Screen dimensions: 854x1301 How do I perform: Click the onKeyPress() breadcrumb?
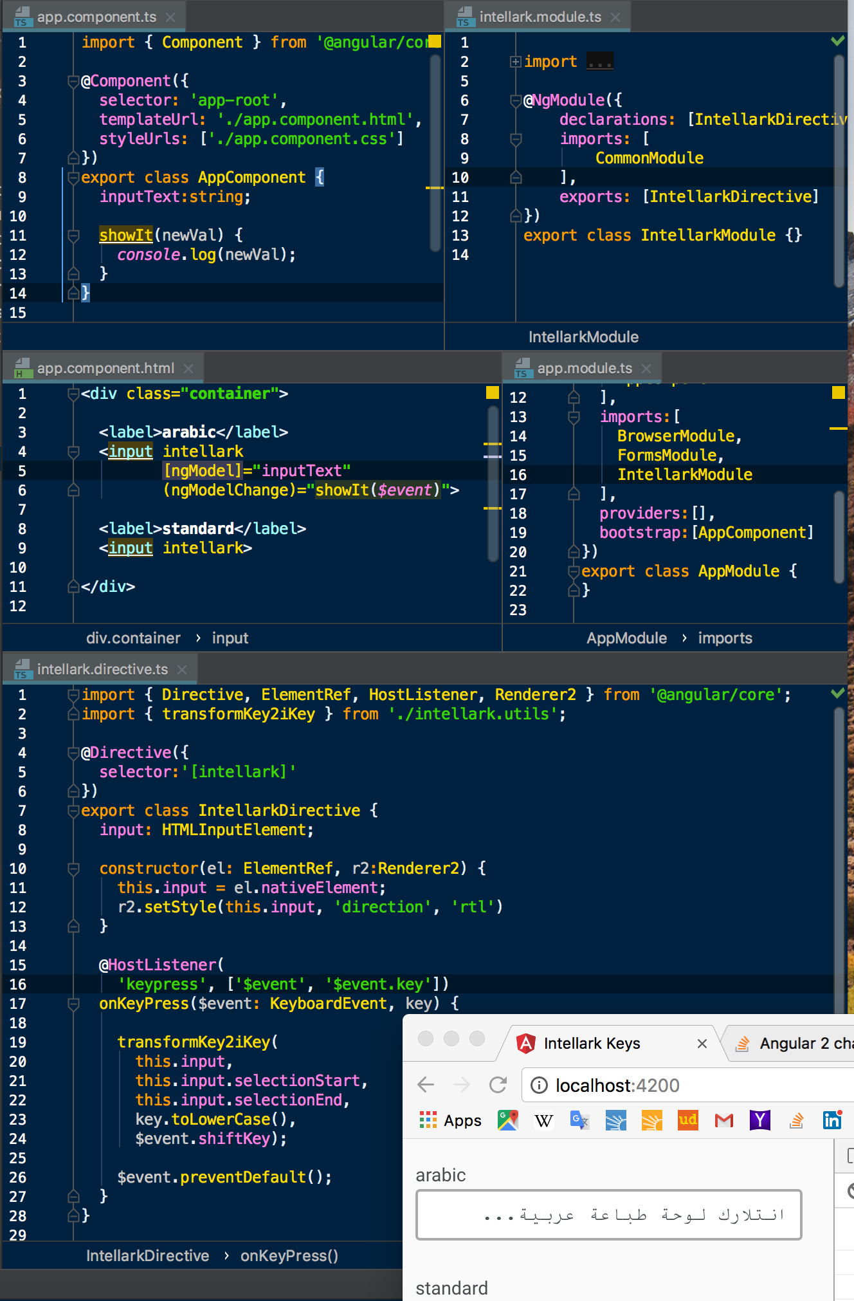click(289, 1256)
